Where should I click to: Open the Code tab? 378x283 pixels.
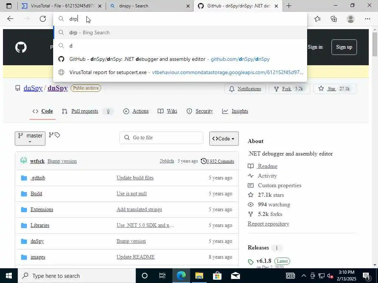click(43, 111)
